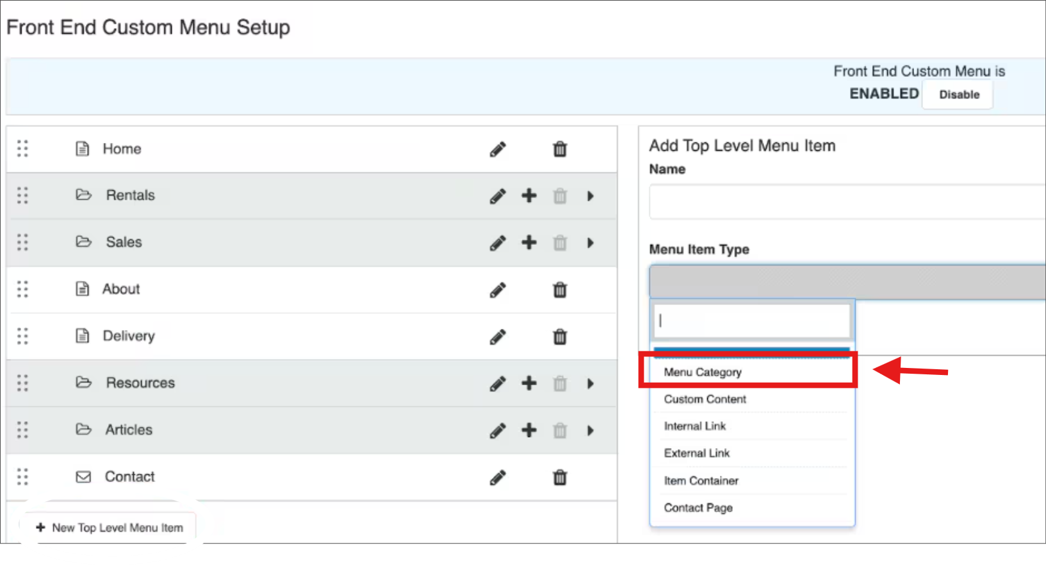Disable the Front End Custom Menu

coord(958,94)
